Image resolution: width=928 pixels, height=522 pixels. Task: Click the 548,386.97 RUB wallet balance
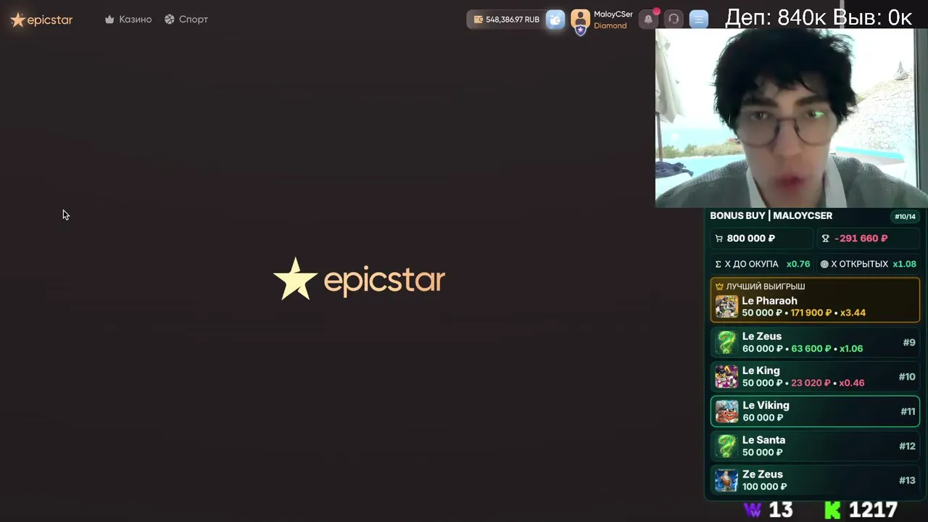click(x=506, y=20)
